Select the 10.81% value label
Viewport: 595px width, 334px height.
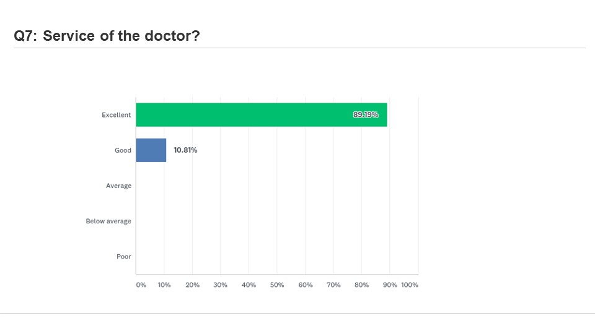(x=185, y=150)
